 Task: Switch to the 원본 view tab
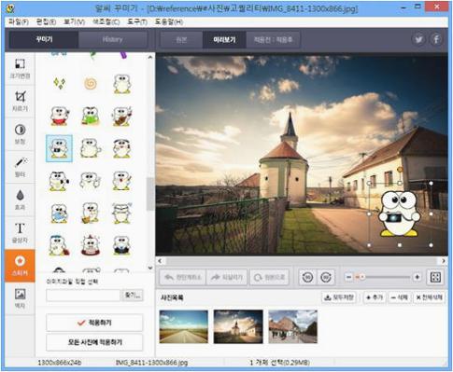[x=181, y=39]
